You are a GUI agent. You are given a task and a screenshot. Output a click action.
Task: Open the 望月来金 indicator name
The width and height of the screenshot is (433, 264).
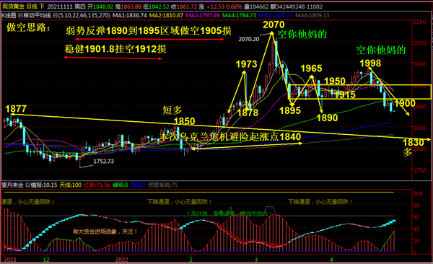[x=12, y=185]
